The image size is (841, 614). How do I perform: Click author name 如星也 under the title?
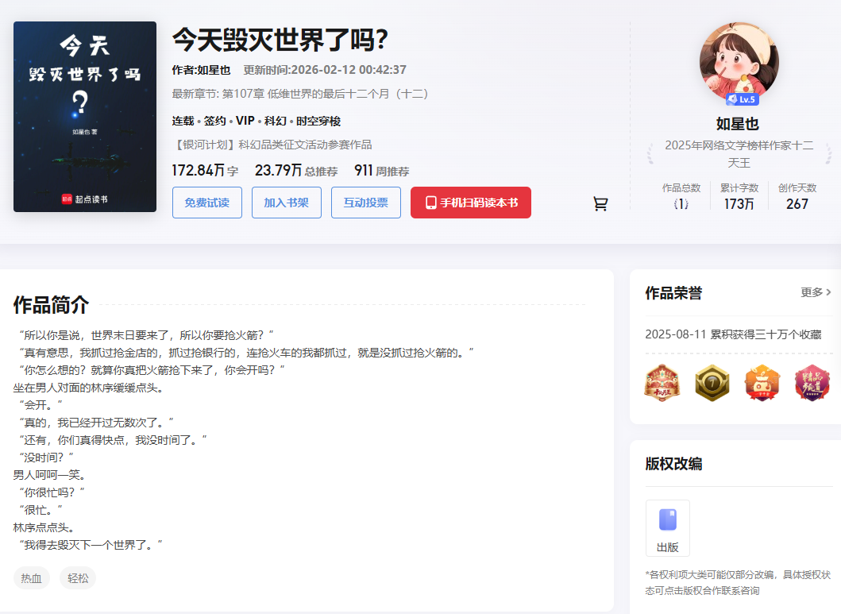point(214,70)
